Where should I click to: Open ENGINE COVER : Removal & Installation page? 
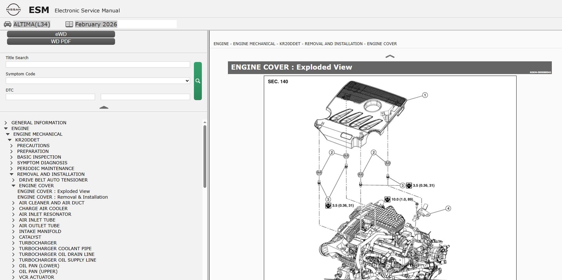[x=63, y=197]
